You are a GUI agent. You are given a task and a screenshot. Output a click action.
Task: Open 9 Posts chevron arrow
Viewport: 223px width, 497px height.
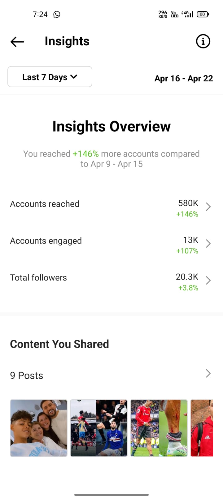pyautogui.click(x=208, y=373)
